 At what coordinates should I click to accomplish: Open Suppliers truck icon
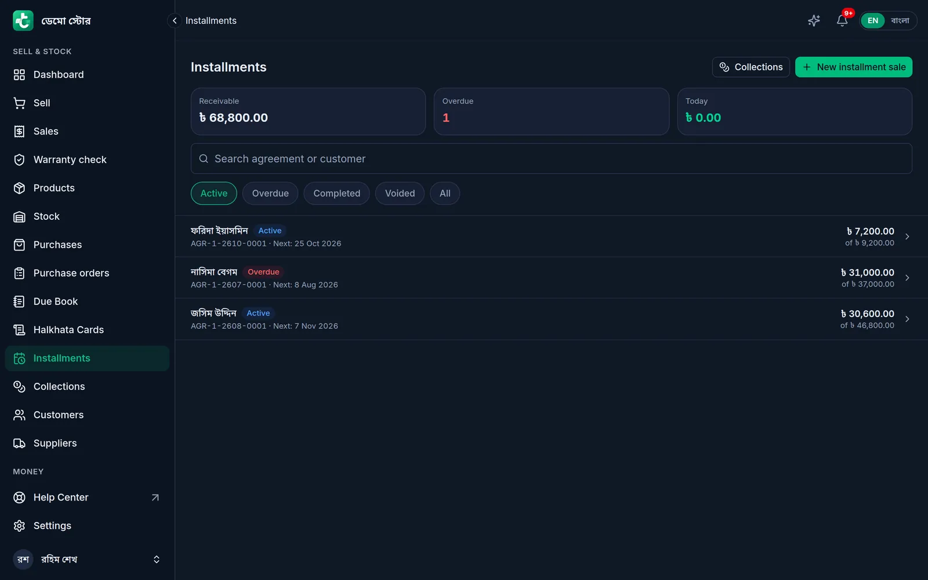point(19,443)
